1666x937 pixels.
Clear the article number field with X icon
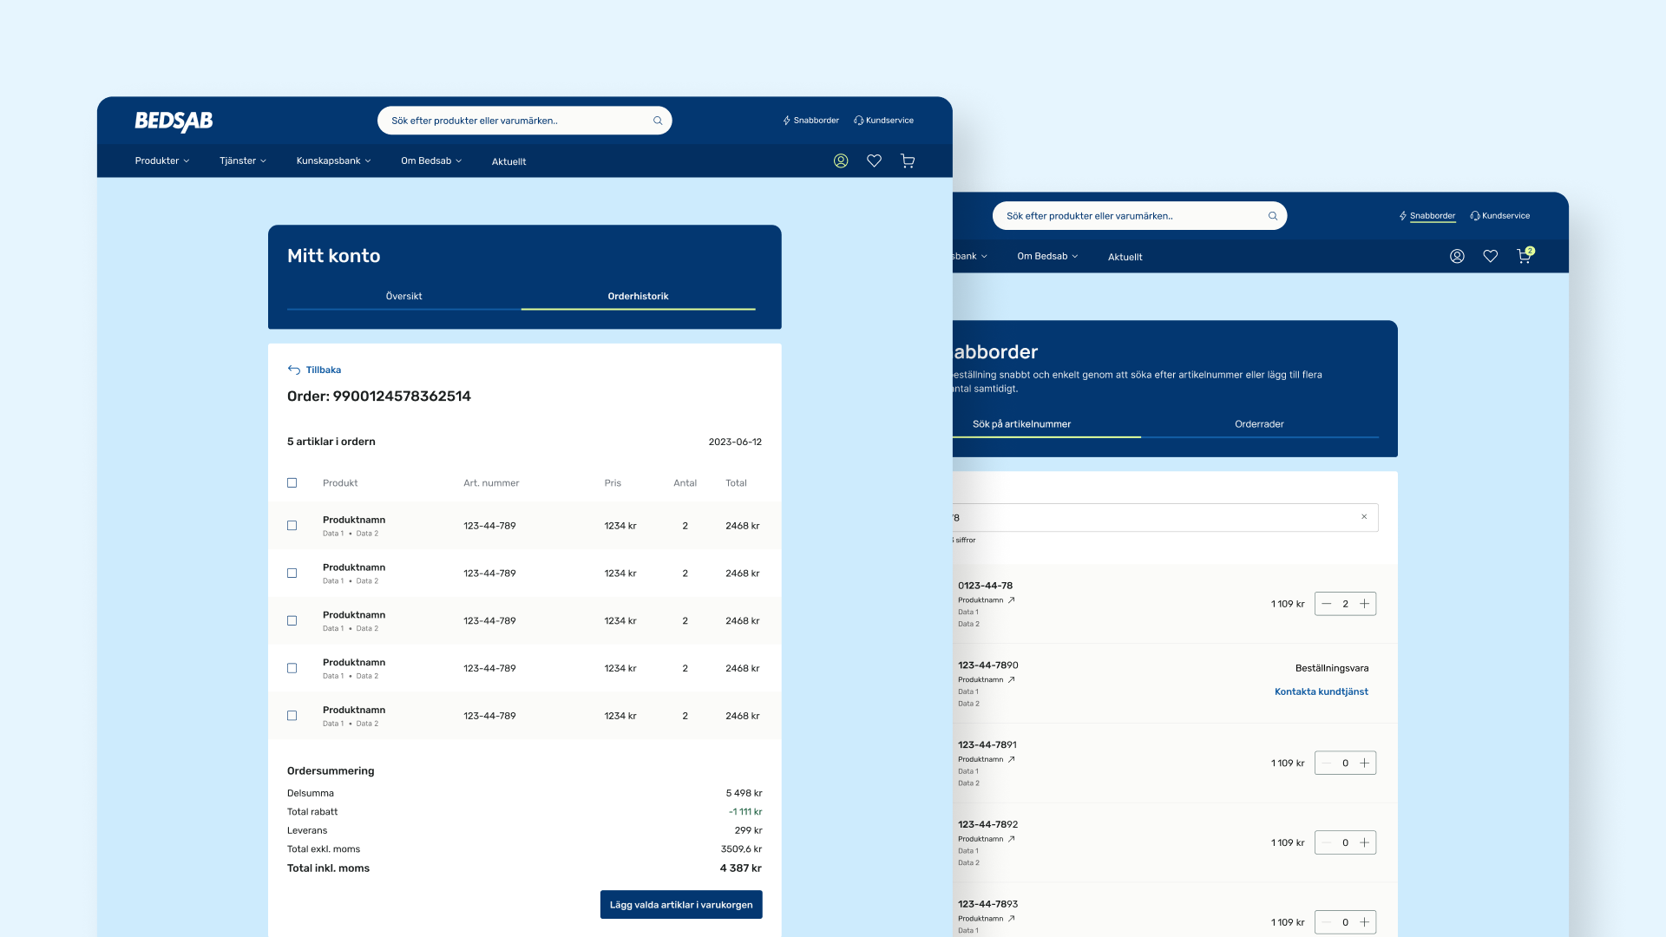(1364, 517)
